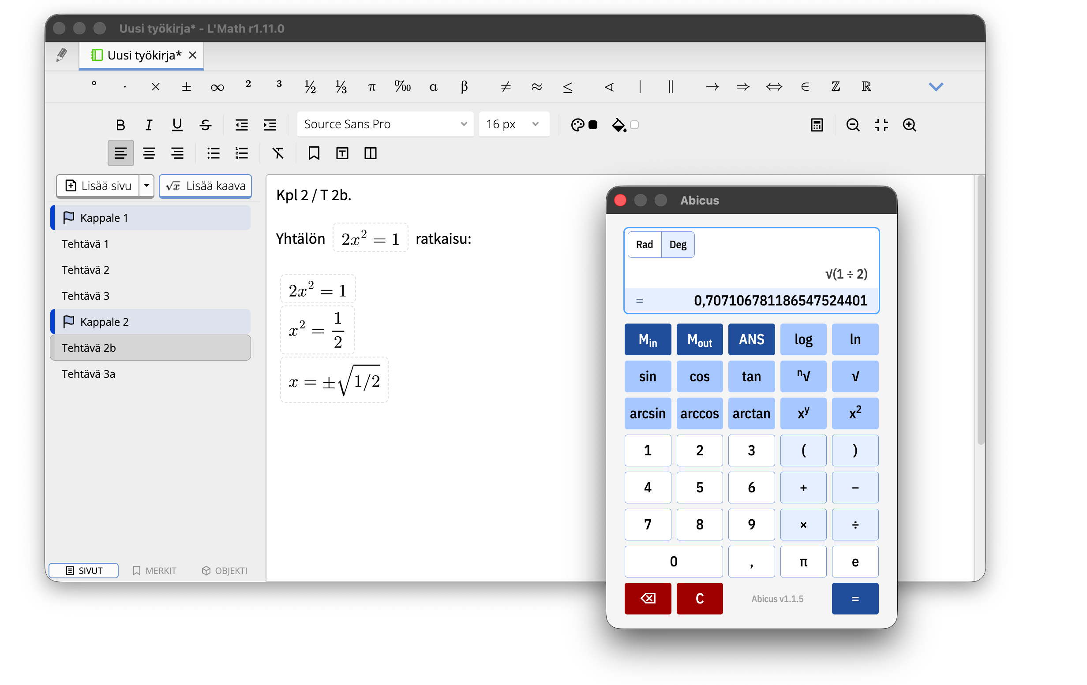
Task: Insert a text box
Action: (x=342, y=153)
